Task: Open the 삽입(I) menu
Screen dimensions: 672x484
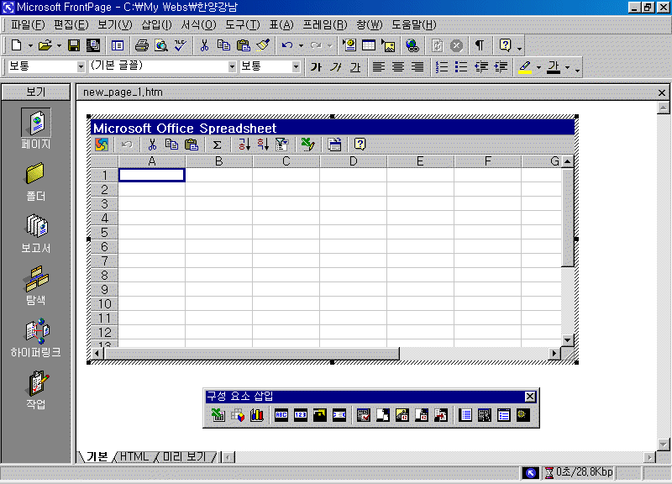Action: 156,25
